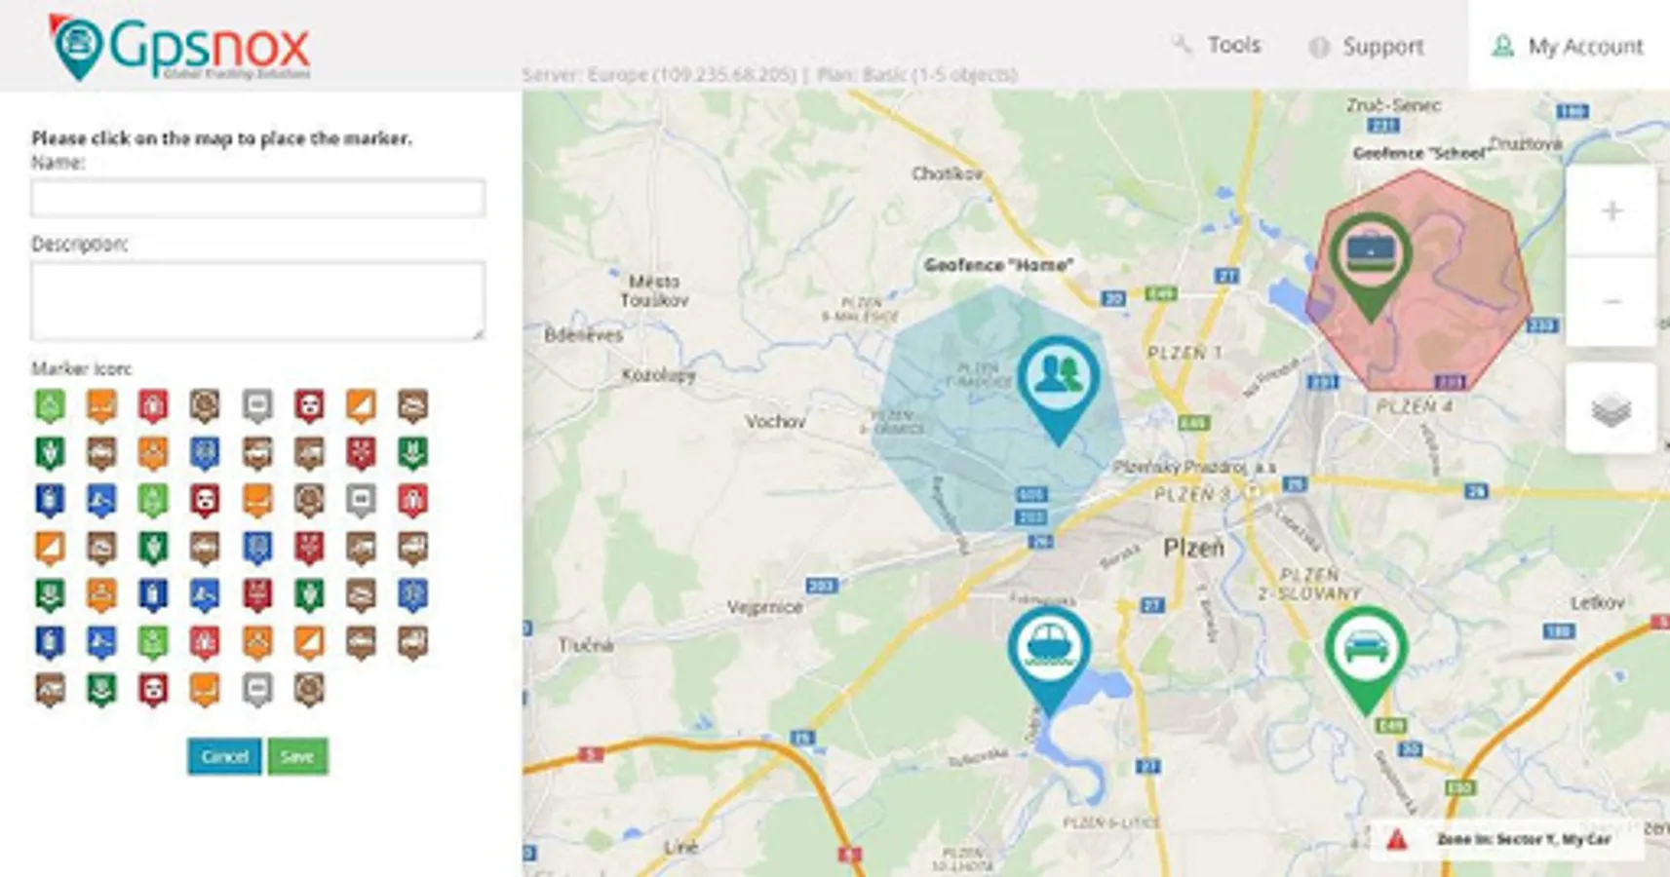Click the green car marker near Letkov
Viewport: 1670px width, 877px height.
click(1365, 643)
